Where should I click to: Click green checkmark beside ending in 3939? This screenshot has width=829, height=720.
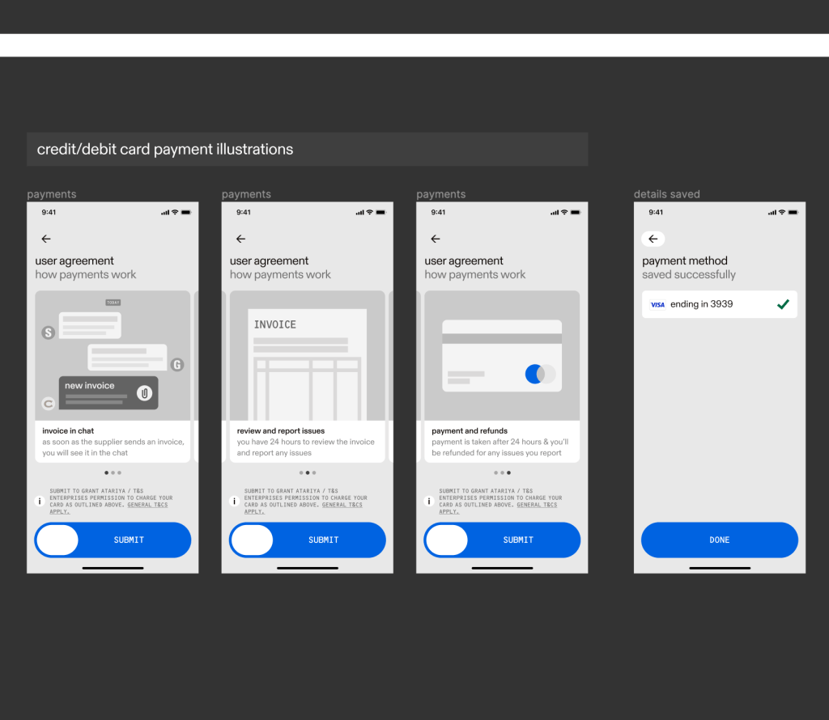783,304
